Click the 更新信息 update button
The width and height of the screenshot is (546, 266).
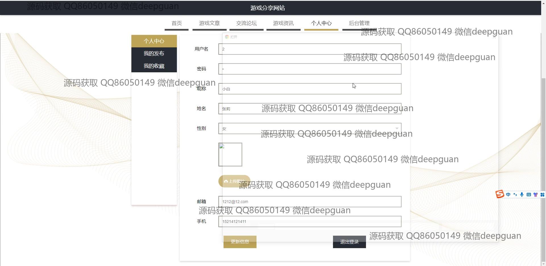(240, 242)
